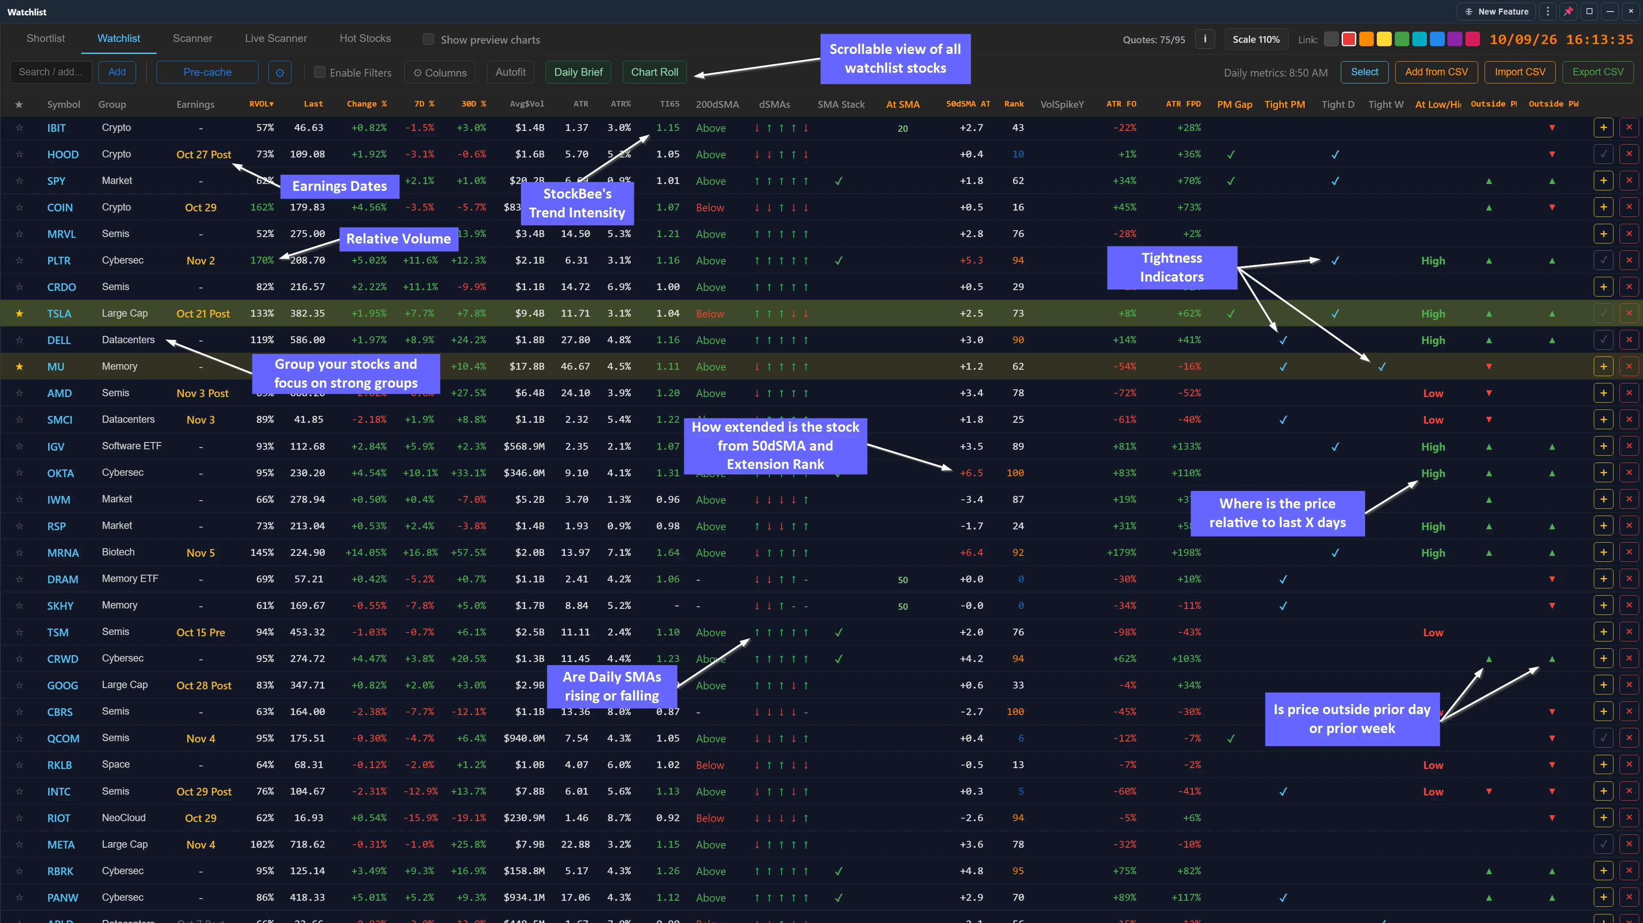Sort by the RVOL column header
Screen dimensions: 1643x923
tap(261, 104)
